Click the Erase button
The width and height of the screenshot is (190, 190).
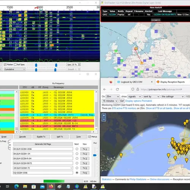point(4,137)
